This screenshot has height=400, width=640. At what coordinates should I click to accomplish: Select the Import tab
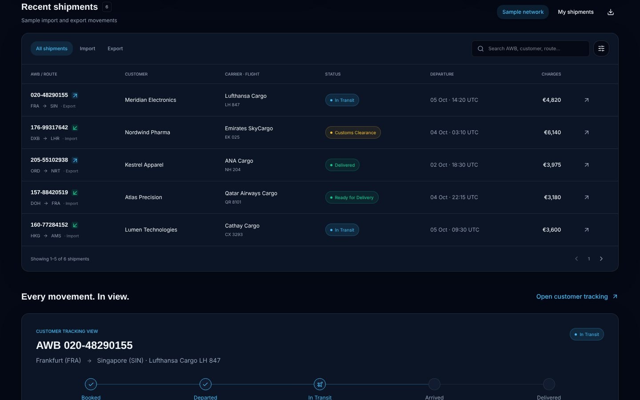[88, 48]
